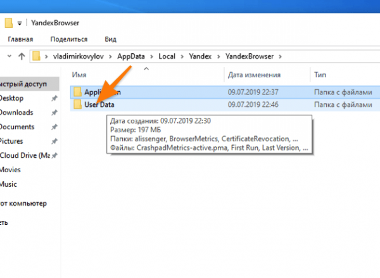Expand the chevron after AppData breadcrumb
Viewport: 380px width, 278px height.
click(151, 57)
